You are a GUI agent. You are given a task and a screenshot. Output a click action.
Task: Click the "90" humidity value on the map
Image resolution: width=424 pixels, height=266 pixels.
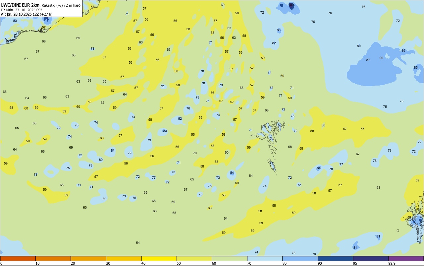[381, 58]
